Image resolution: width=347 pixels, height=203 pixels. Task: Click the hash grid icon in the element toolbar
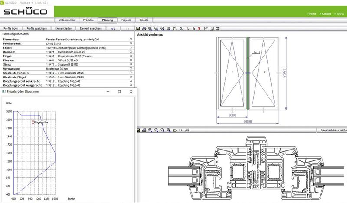pos(218,28)
